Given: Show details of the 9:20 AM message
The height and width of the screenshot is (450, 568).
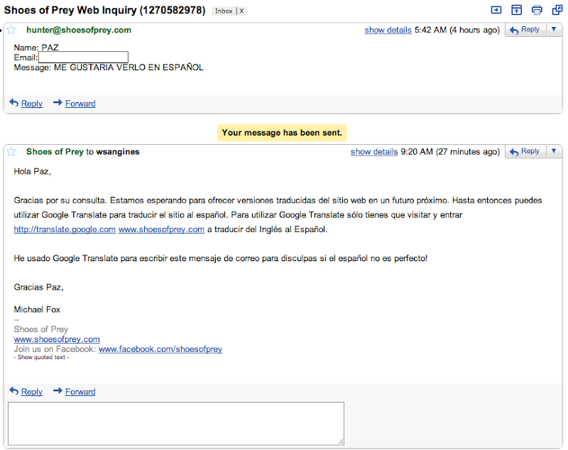Looking at the screenshot, I should click(x=374, y=152).
